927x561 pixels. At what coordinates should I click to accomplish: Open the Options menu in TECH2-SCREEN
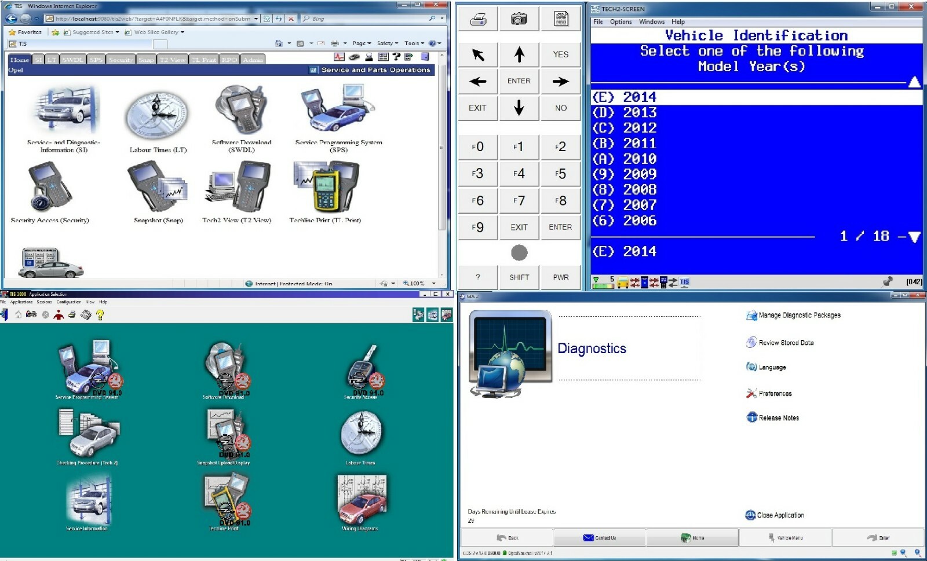[x=621, y=22]
